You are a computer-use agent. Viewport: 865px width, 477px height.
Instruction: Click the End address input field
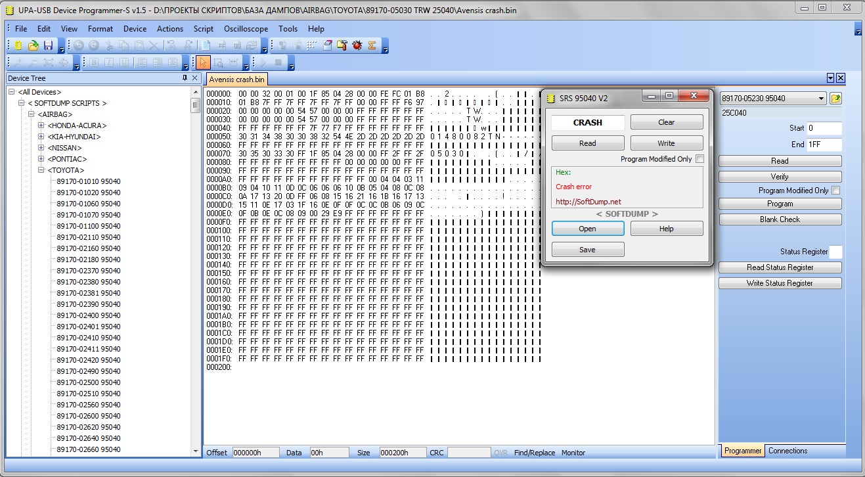click(x=824, y=144)
